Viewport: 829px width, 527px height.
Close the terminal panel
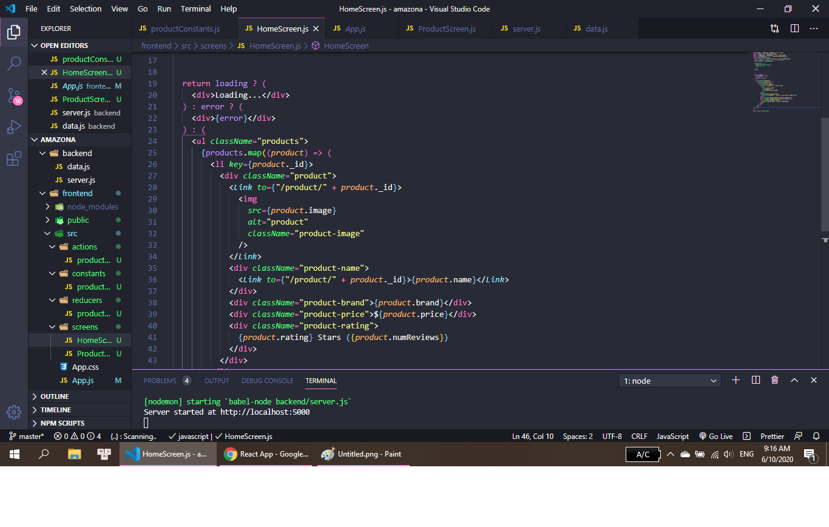(814, 380)
